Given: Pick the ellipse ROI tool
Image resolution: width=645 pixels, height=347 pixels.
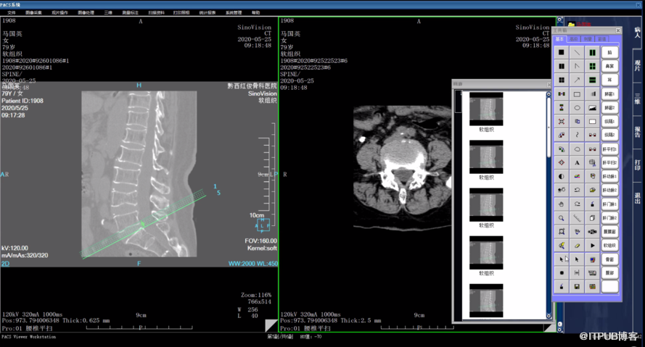Looking at the screenshot, I should coord(577,108).
